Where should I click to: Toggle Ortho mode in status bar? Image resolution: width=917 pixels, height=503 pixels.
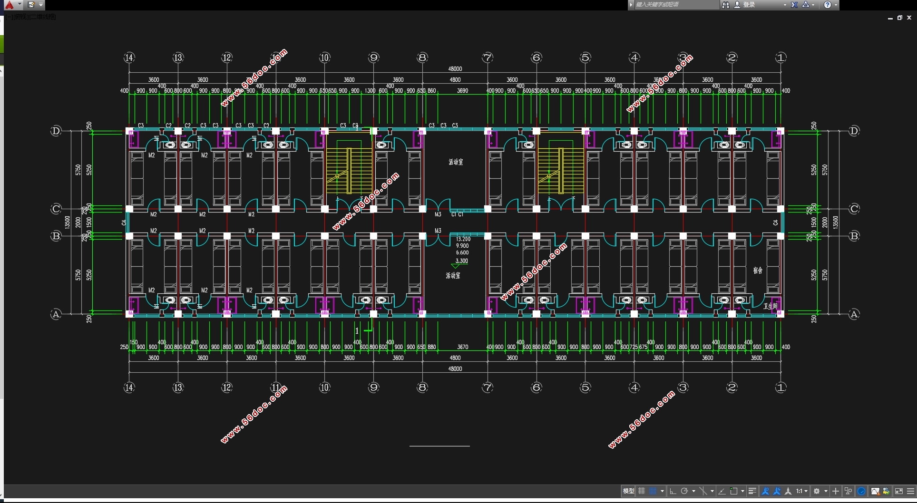tap(673, 491)
